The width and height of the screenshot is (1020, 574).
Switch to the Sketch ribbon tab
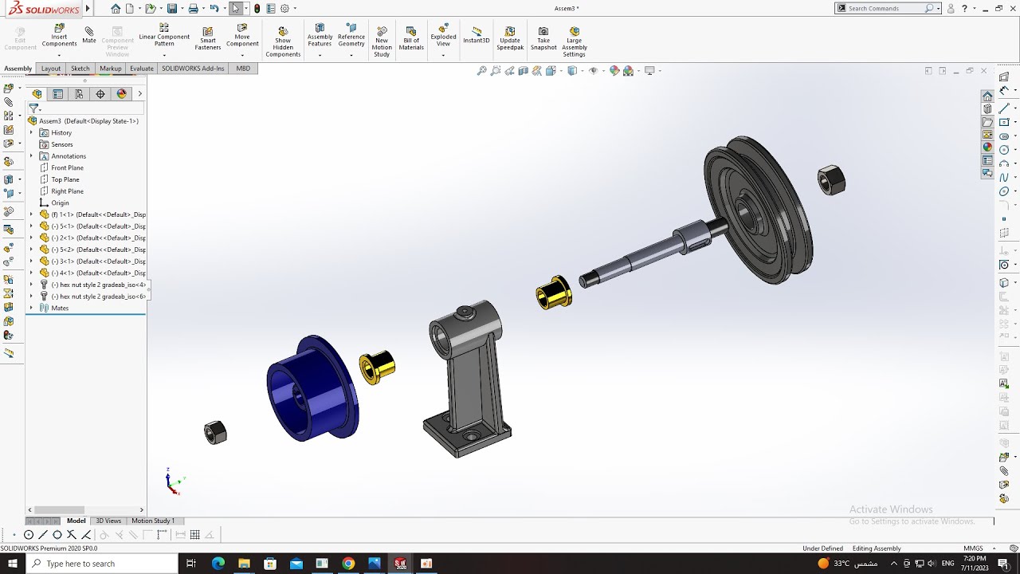[80, 69]
